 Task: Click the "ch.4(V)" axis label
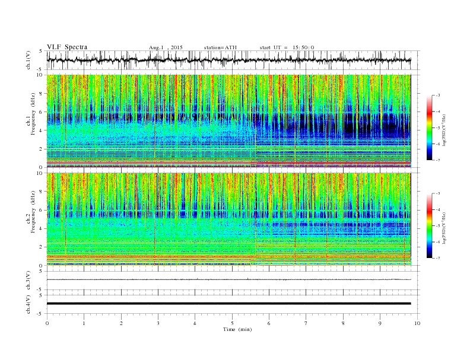tap(28, 304)
